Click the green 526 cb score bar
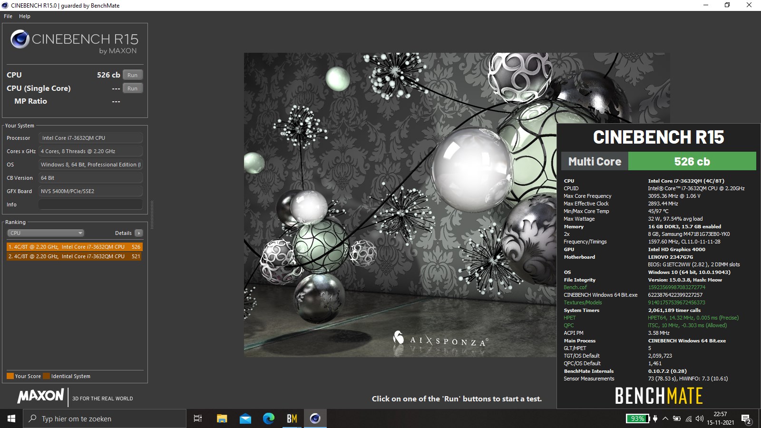The image size is (761, 428). coord(692,161)
